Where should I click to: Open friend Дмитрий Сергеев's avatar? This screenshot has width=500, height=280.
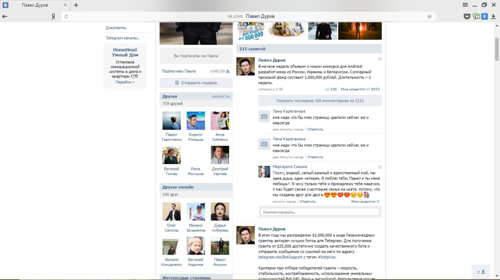[220, 155]
